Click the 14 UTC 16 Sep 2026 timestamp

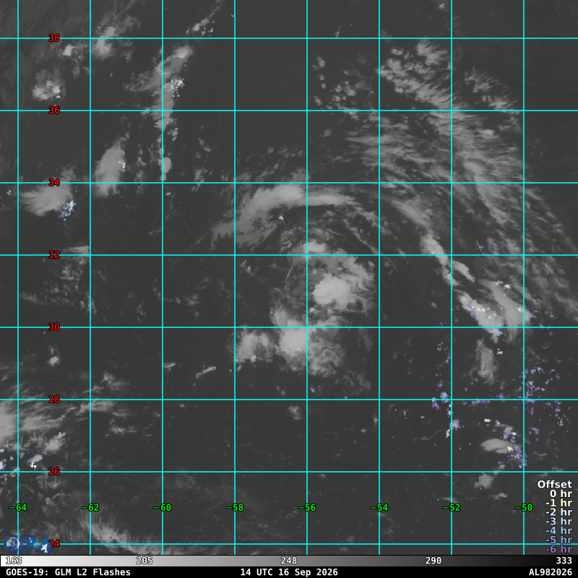click(289, 572)
